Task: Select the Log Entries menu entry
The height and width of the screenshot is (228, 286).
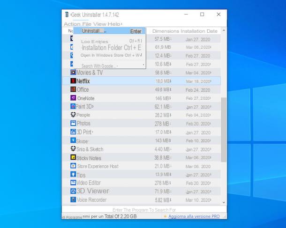Action: tap(109, 41)
